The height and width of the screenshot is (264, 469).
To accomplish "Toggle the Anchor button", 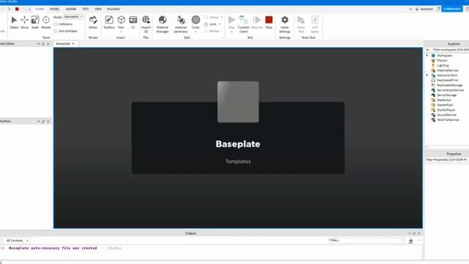I will point(212,31).
